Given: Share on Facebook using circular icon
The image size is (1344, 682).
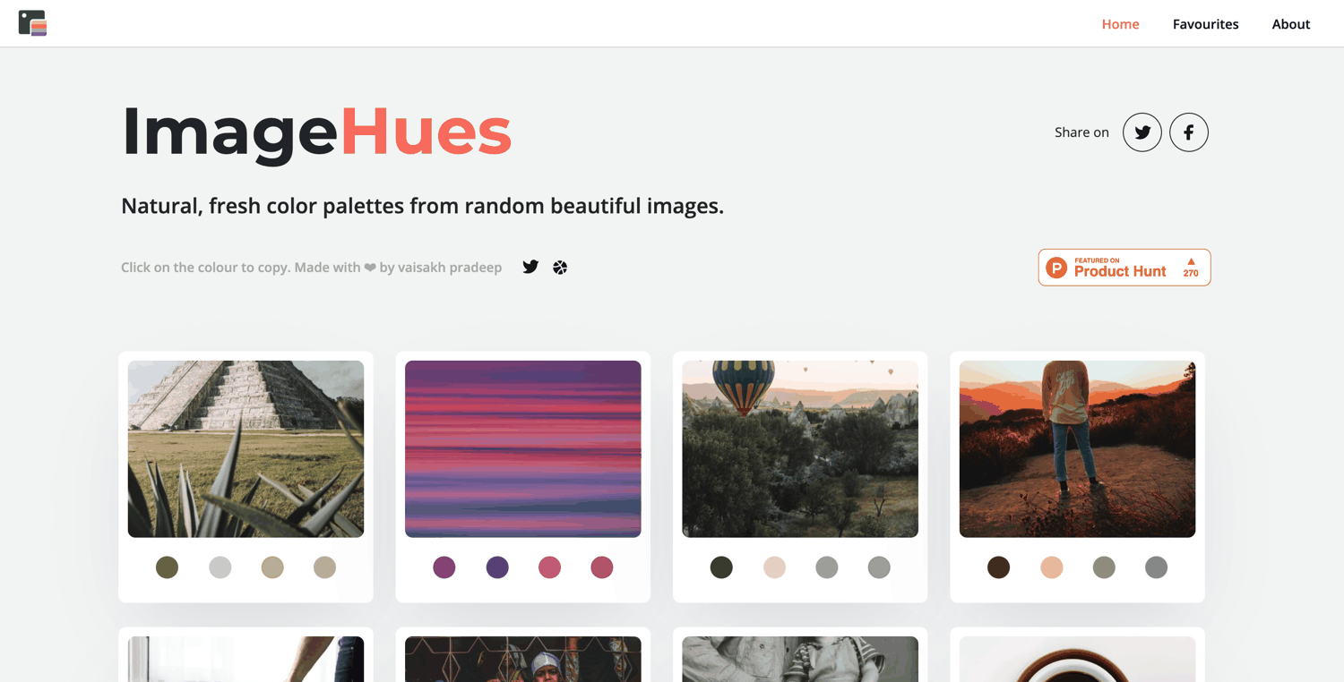Looking at the screenshot, I should point(1189,132).
